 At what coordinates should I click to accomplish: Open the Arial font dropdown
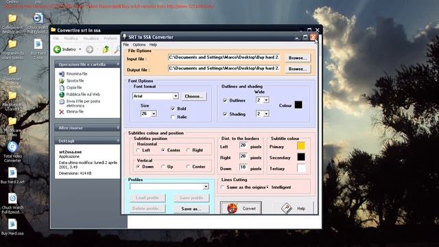pos(176,96)
